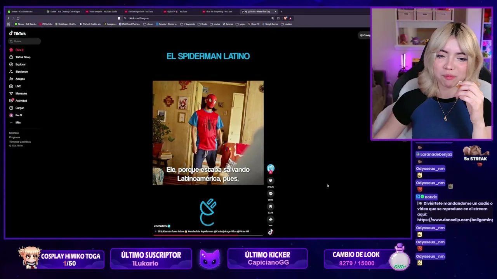Open a new browser tab with plus
Image resolution: width=497 pixels, height=279 pixels.
point(281,12)
